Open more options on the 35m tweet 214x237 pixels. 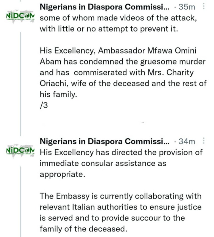[x=204, y=6]
